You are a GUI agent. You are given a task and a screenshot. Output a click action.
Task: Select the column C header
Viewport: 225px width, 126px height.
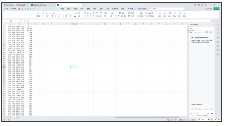28,24
